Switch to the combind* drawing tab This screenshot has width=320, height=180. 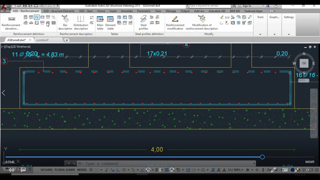click(42, 40)
